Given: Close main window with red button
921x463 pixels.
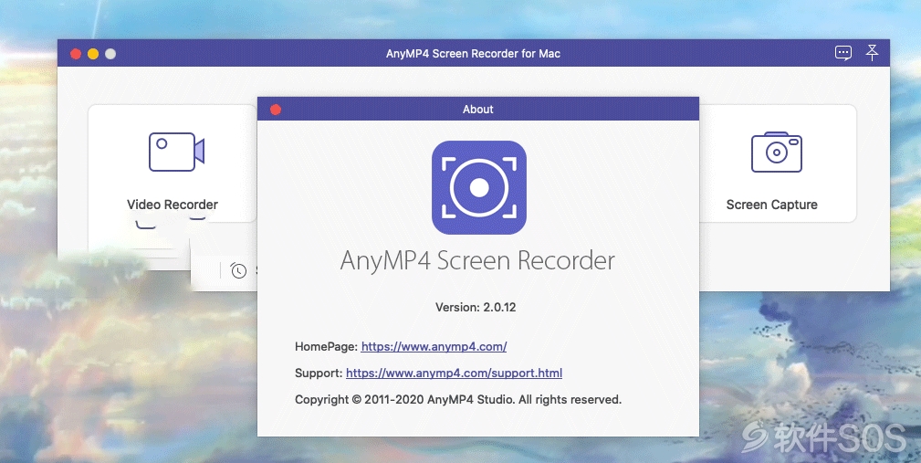Looking at the screenshot, I should [x=76, y=54].
